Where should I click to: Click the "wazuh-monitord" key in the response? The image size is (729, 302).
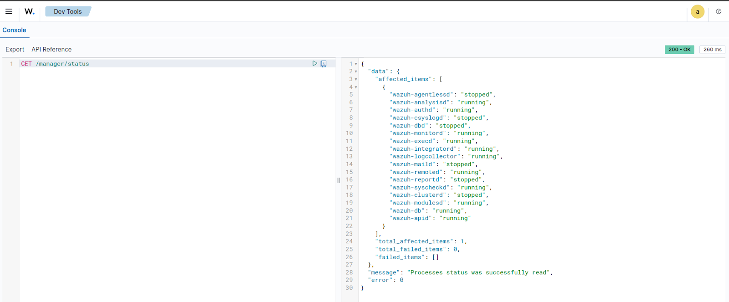418,133
